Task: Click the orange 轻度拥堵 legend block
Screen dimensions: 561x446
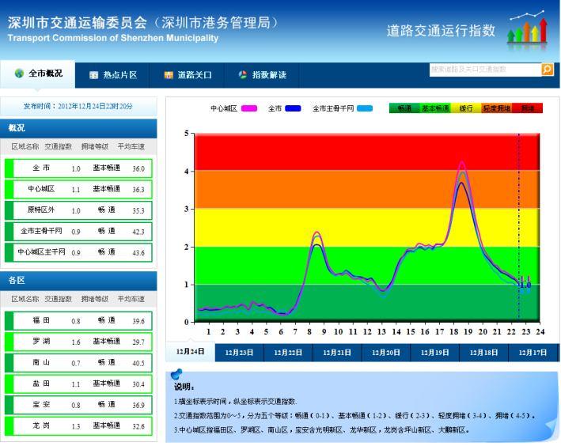Action: [497, 108]
